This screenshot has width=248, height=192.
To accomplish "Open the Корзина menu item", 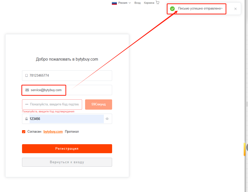I will tap(149, 3).
